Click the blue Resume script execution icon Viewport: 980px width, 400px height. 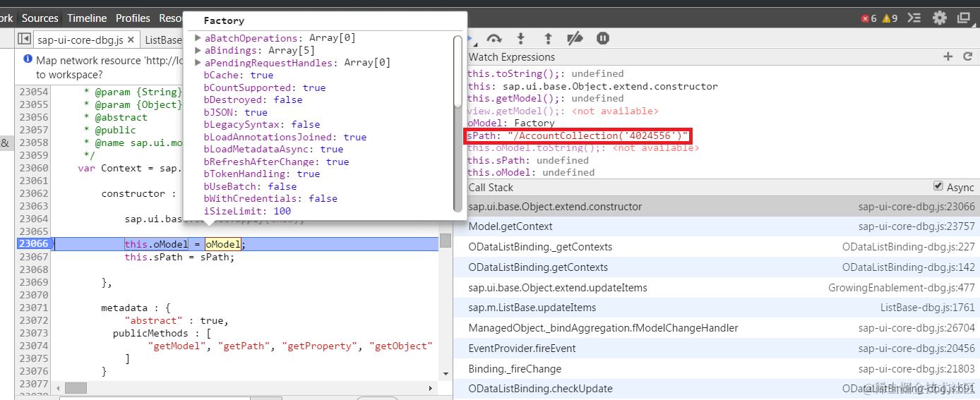click(471, 38)
